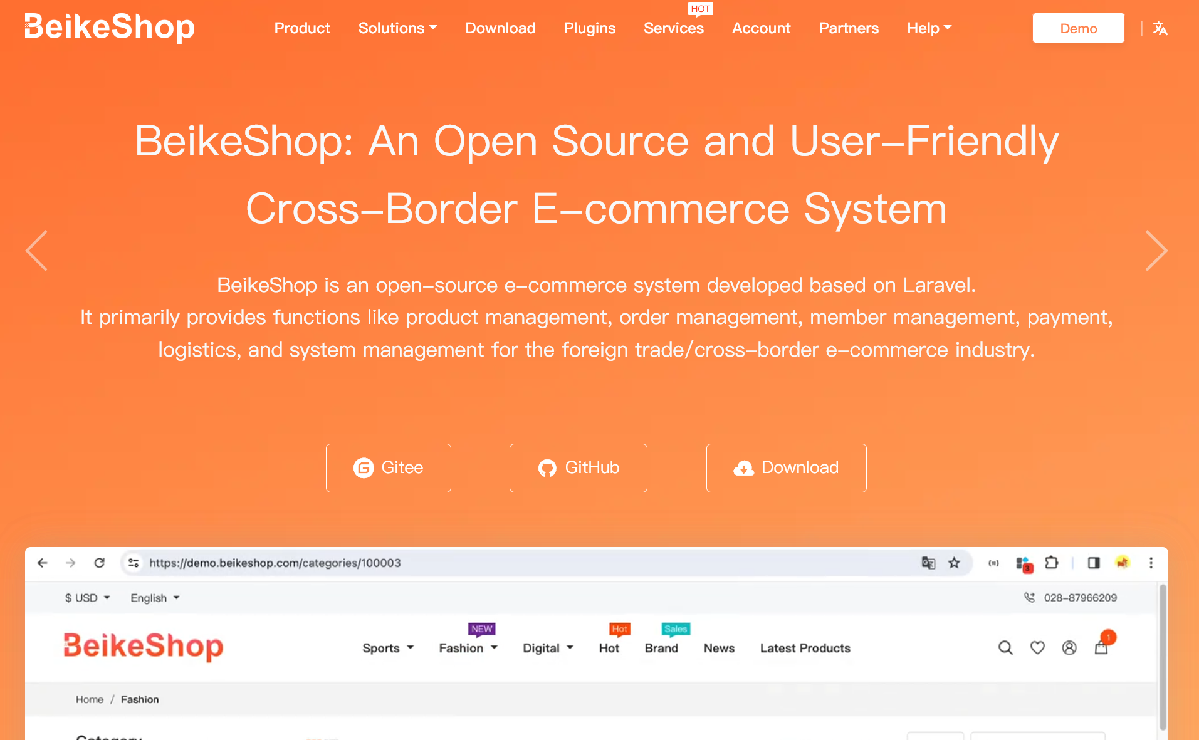The image size is (1199, 740).
Task: Click the BeikeShop logo in top header
Action: 110,28
